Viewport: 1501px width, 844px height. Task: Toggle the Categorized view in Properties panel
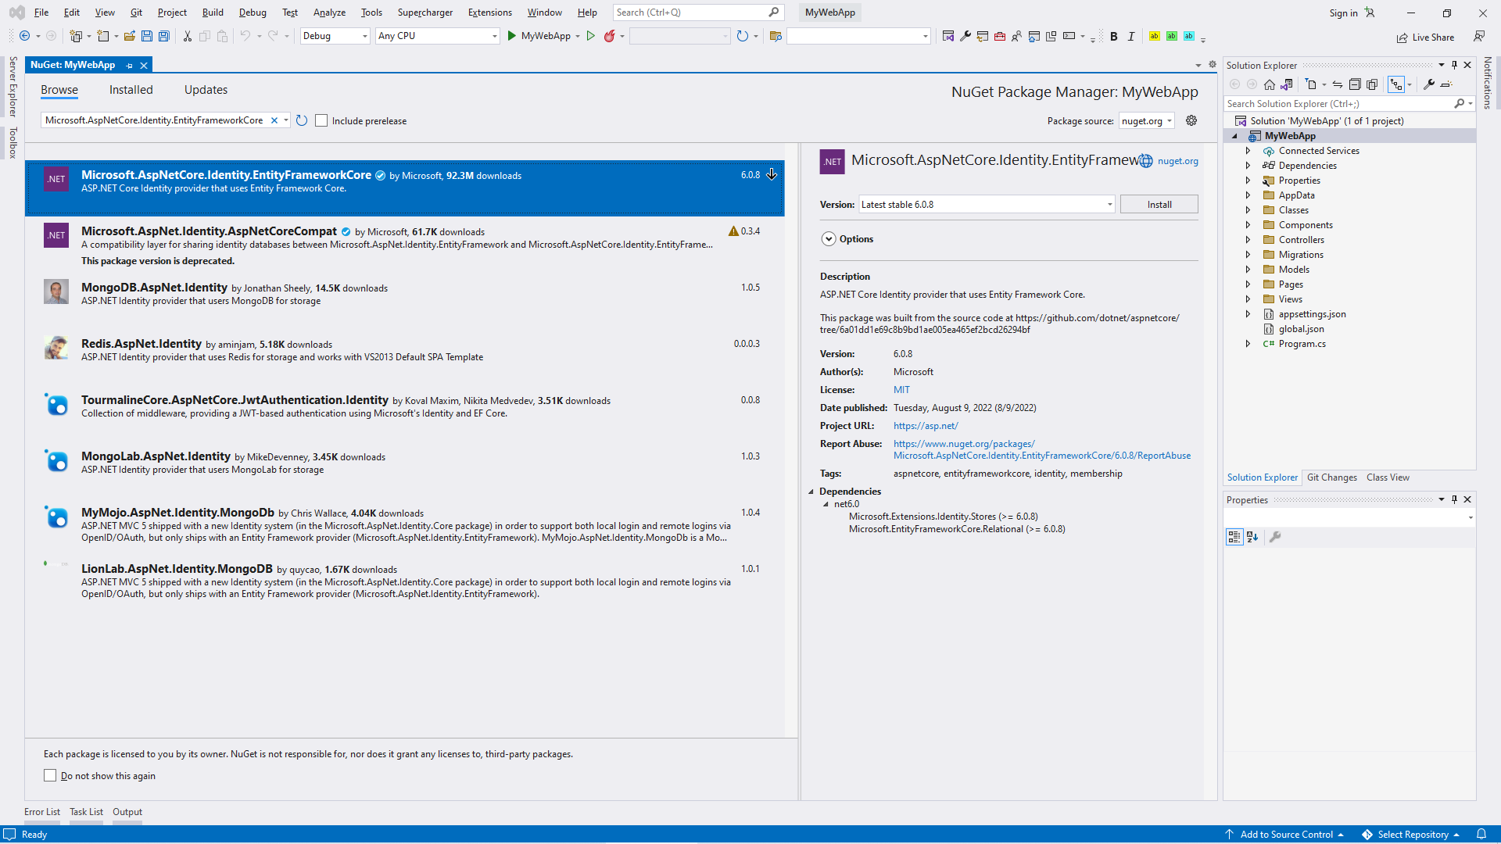1234,537
